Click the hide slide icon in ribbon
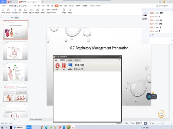The height and width of the screenshot is (129, 173). [31, 10]
